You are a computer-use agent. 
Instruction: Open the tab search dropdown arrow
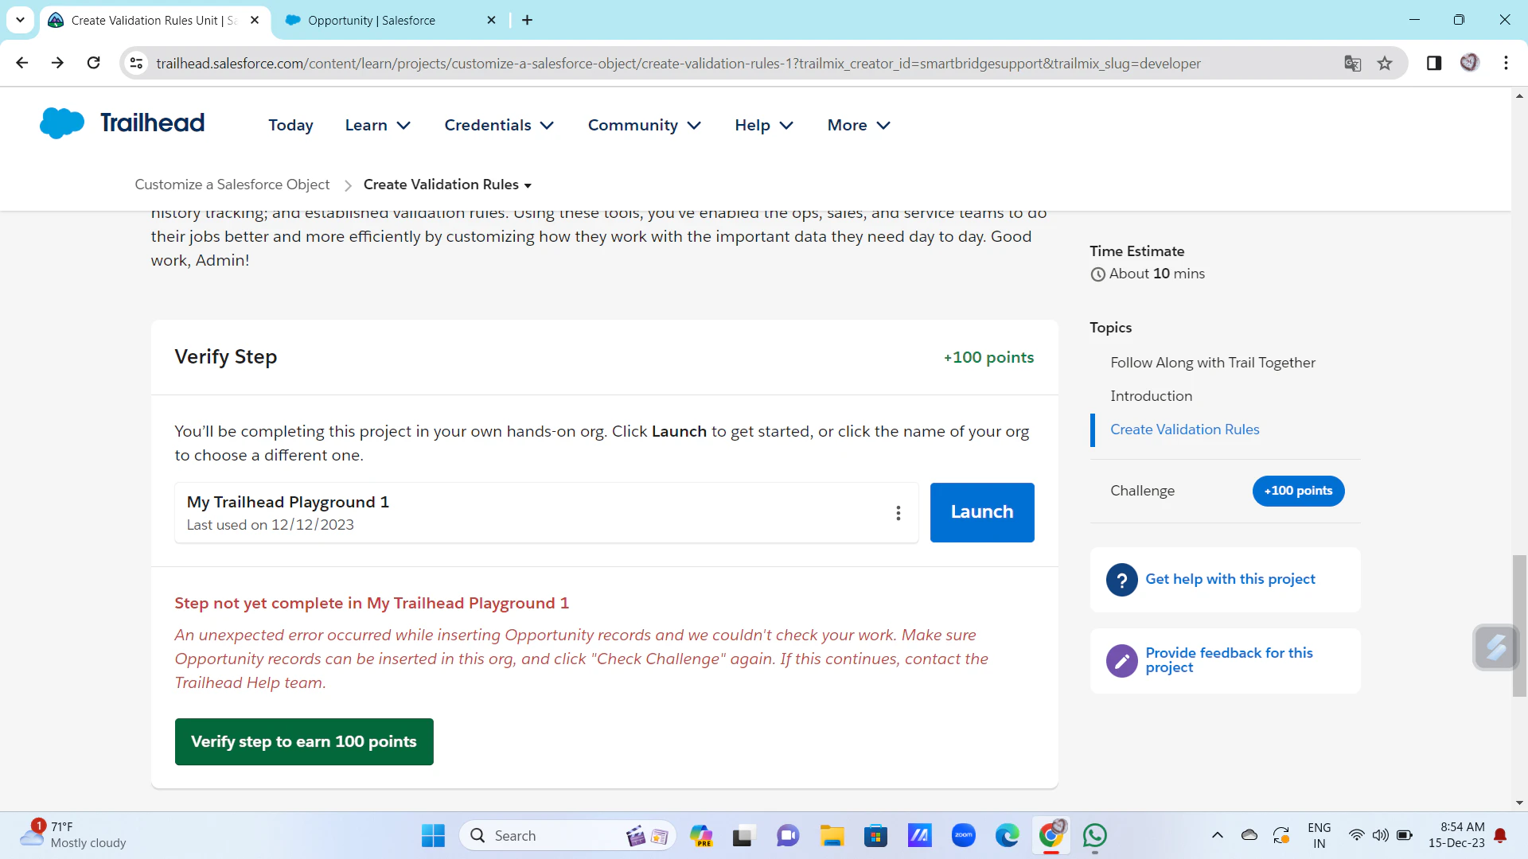tap(20, 20)
